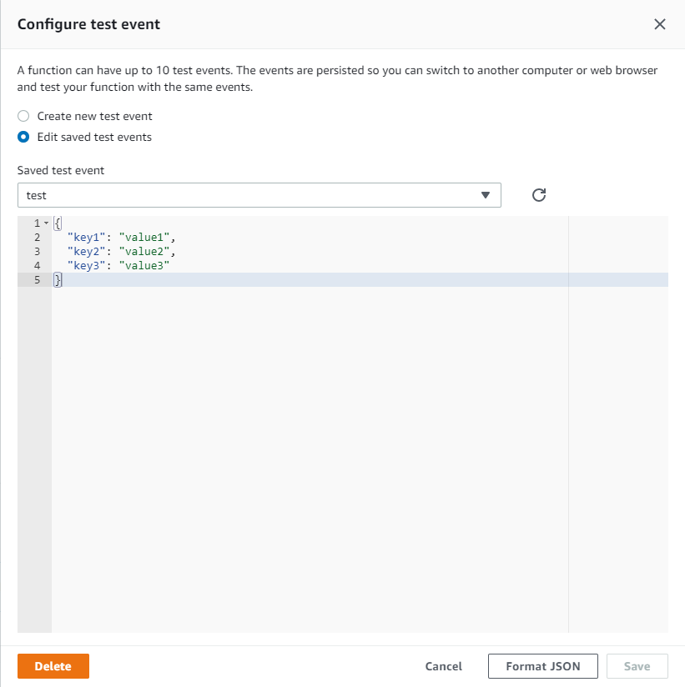Viewport: 685px width, 687px height.
Task: Click the Format JSON button
Action: point(542,665)
